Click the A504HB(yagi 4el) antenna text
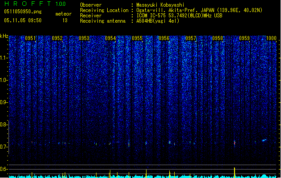This screenshot has width=281, height=178. (x=158, y=21)
